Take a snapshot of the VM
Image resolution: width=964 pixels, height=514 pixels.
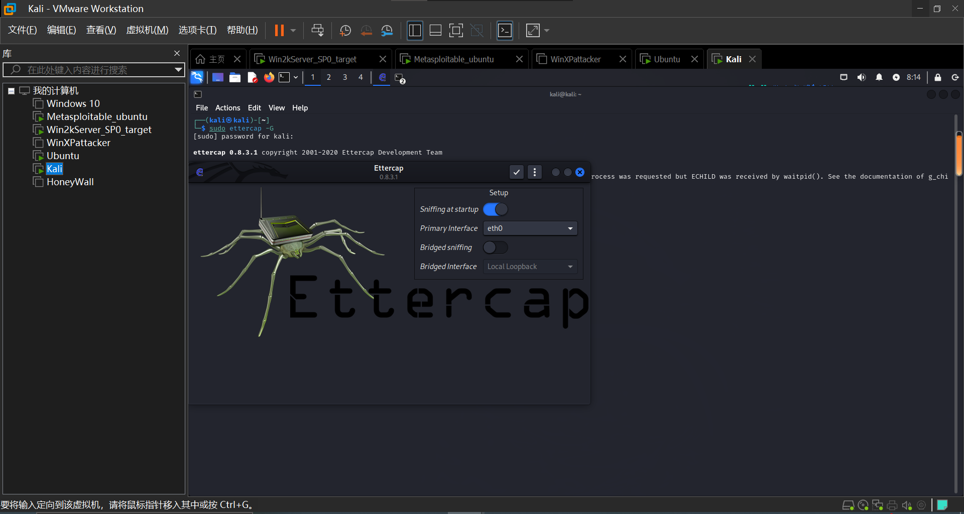coord(345,31)
